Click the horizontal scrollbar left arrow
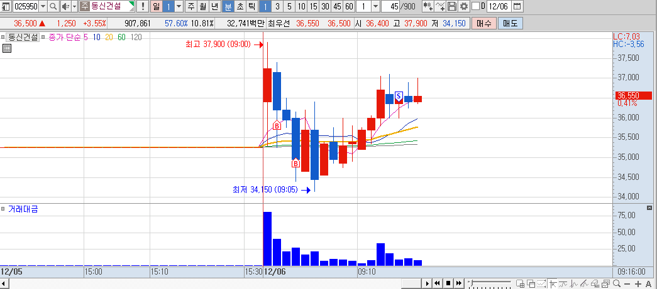657x289 pixels. pyautogui.click(x=4, y=283)
